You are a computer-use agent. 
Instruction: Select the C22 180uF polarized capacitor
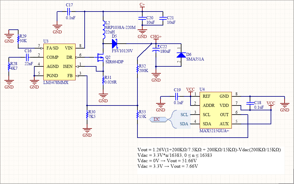[x=156, y=49]
